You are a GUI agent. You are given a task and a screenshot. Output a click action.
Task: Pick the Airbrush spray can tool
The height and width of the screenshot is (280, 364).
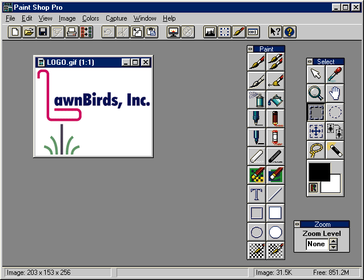point(257,100)
